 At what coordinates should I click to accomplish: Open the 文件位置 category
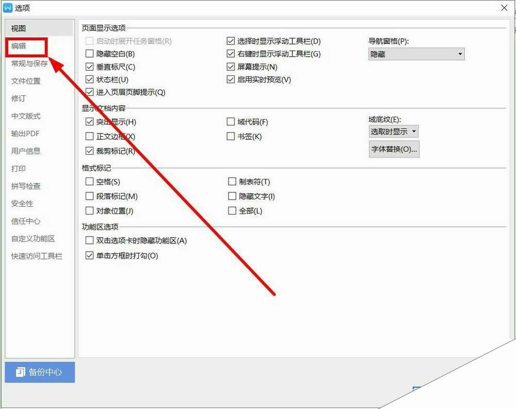(x=26, y=81)
